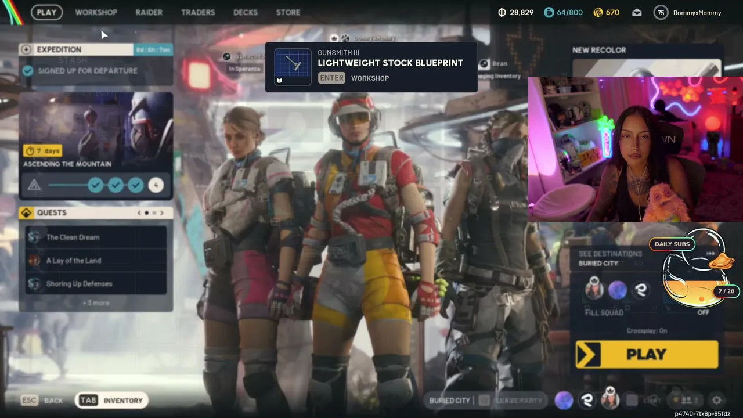This screenshot has height=418, width=743.
Task: Click the yellow Raider Tokens icon beside 670
Action: tap(598, 12)
